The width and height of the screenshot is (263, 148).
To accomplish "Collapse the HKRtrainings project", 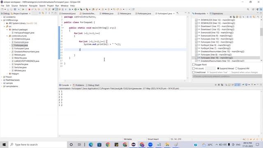I will (2, 20).
